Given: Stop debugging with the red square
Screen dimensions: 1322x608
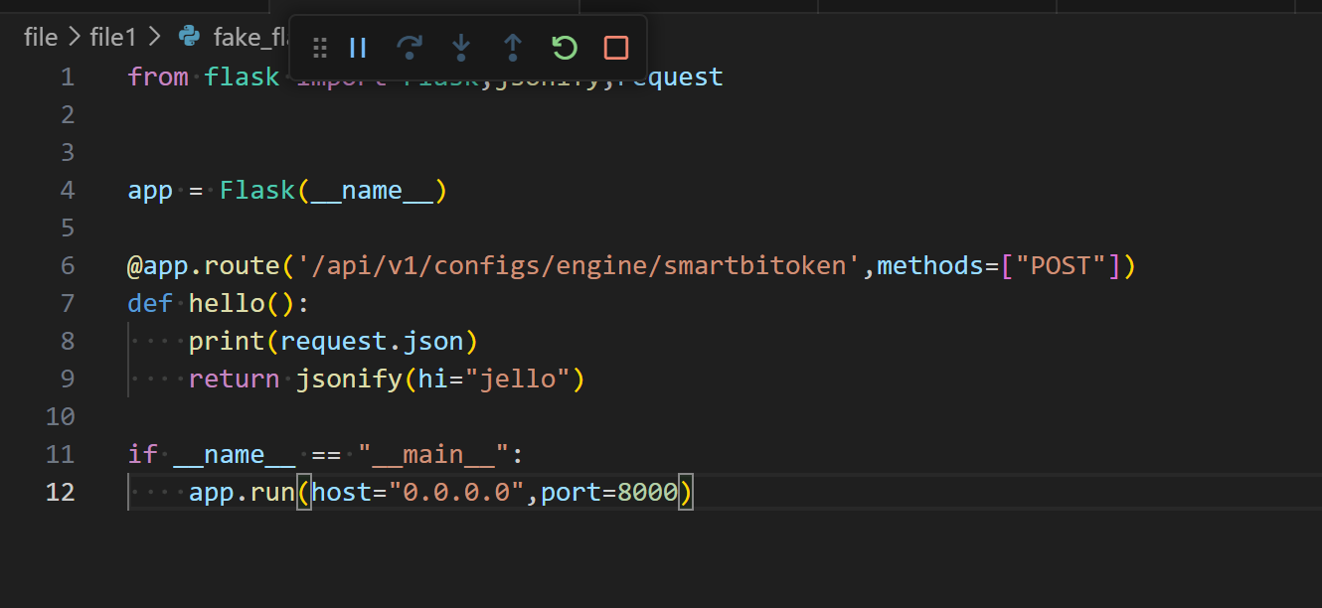Looking at the screenshot, I should click(616, 48).
